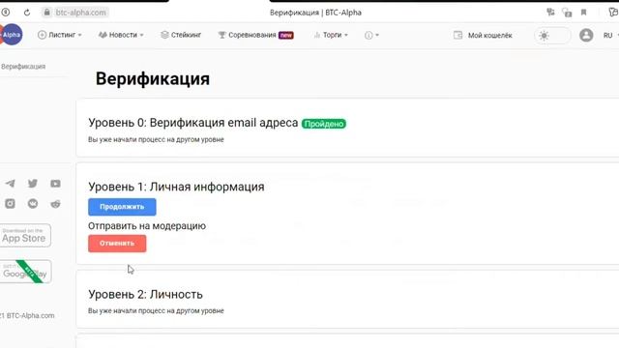Image resolution: width=619 pixels, height=348 pixels.
Task: Toggle the light/dark theme switch
Action: (x=552, y=36)
